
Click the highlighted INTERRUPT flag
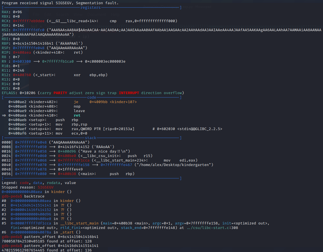click(x=129, y=93)
